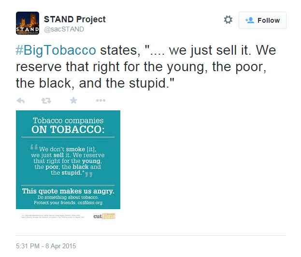Screen dimensions: 301x257
Task: Open the three-dot more options menu
Action: pyautogui.click(x=101, y=100)
